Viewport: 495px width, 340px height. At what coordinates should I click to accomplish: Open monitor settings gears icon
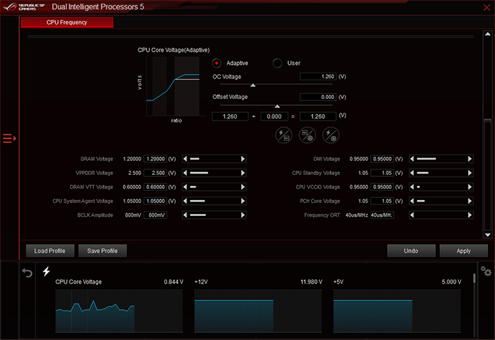(x=486, y=271)
